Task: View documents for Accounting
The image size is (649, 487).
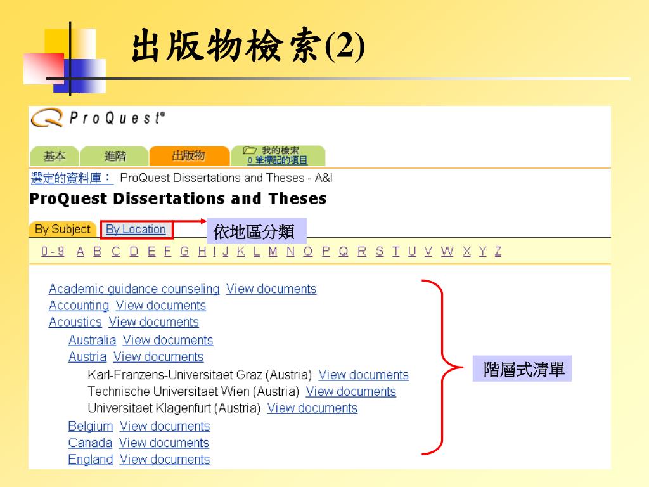Action: click(160, 306)
